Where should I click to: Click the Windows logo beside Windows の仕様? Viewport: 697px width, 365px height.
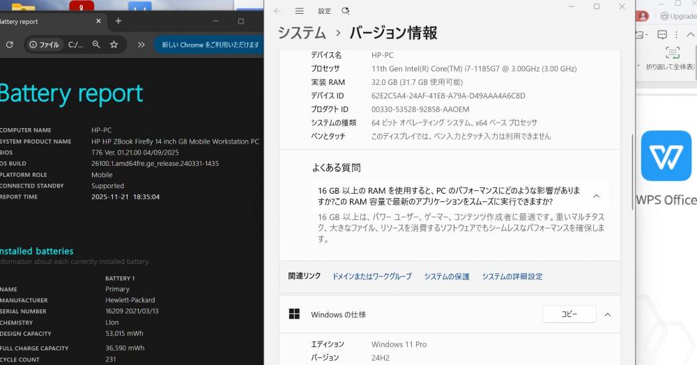coord(294,314)
